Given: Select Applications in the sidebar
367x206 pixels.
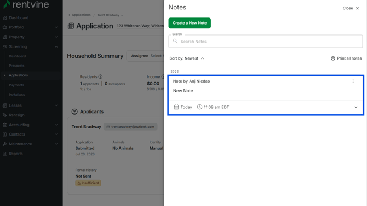Looking at the screenshot, I should pos(18,75).
